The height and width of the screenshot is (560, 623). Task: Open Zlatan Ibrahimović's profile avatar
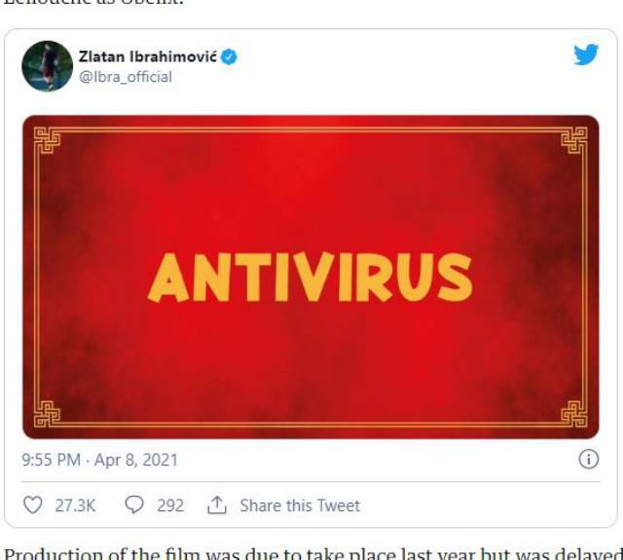coord(48,66)
